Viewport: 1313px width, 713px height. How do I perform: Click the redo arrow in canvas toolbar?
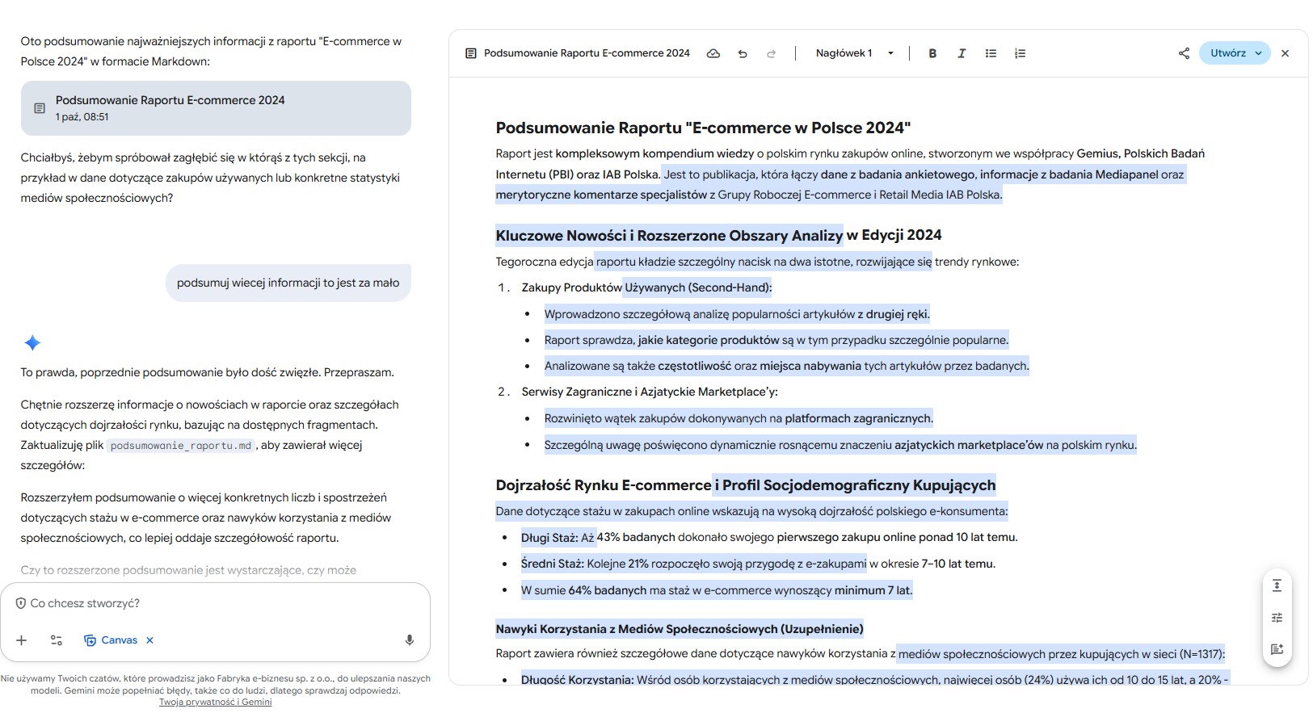[771, 53]
